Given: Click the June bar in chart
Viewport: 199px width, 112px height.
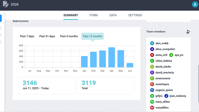Looking at the screenshot, I should pos(130,65).
